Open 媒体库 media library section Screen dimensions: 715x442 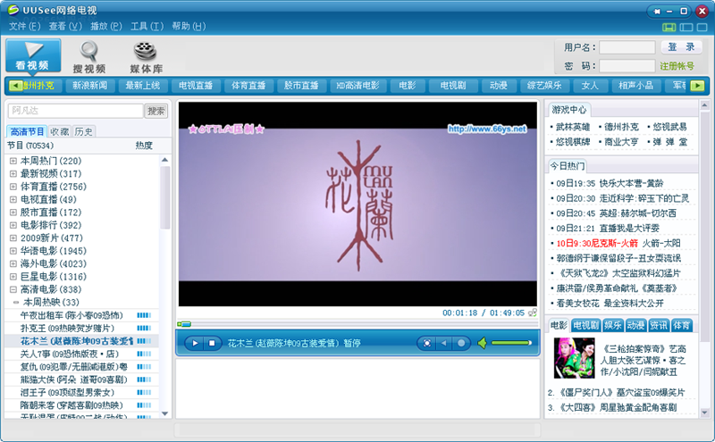click(x=146, y=55)
